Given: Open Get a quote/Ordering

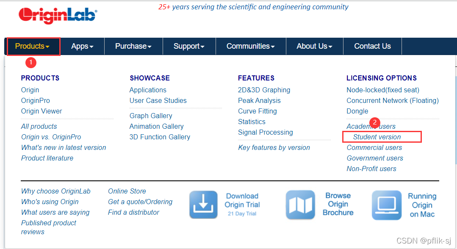Looking at the screenshot, I should 140,202.
